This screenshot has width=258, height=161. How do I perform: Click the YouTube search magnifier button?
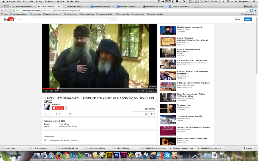pos(114,19)
